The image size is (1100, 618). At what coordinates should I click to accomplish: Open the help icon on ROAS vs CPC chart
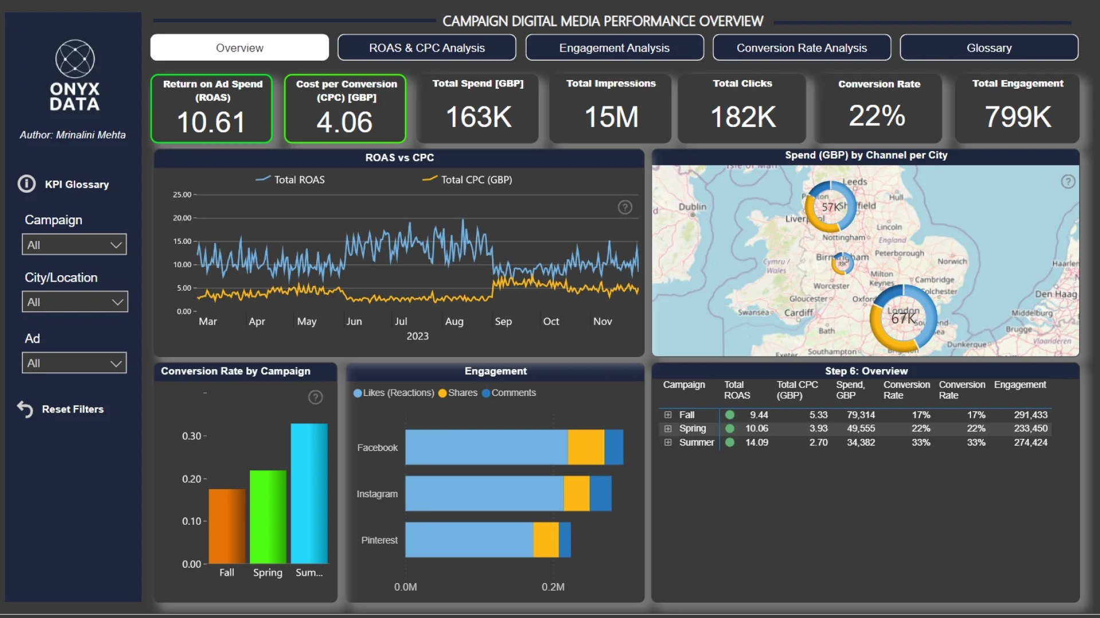point(625,207)
